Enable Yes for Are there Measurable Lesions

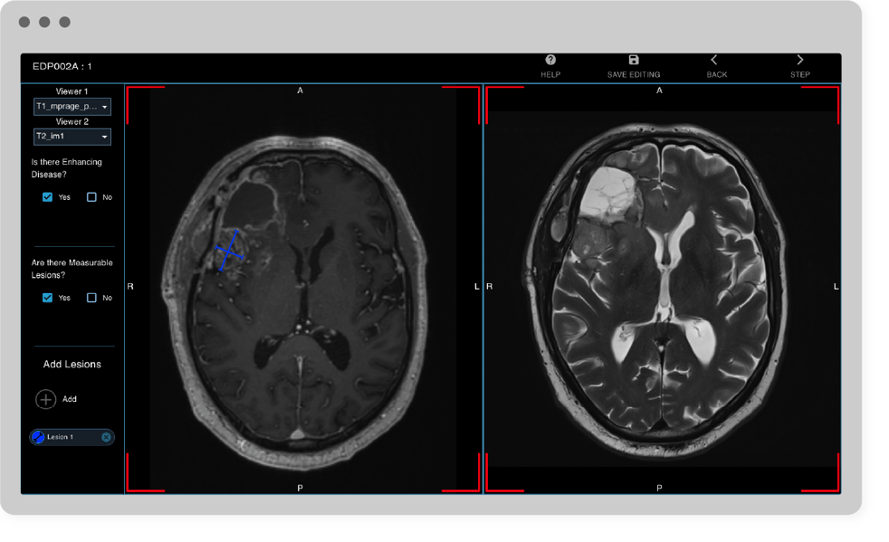[x=47, y=297]
